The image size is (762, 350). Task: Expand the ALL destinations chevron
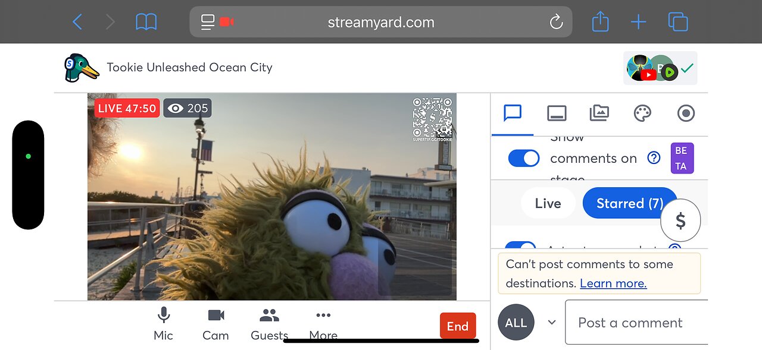tap(552, 322)
